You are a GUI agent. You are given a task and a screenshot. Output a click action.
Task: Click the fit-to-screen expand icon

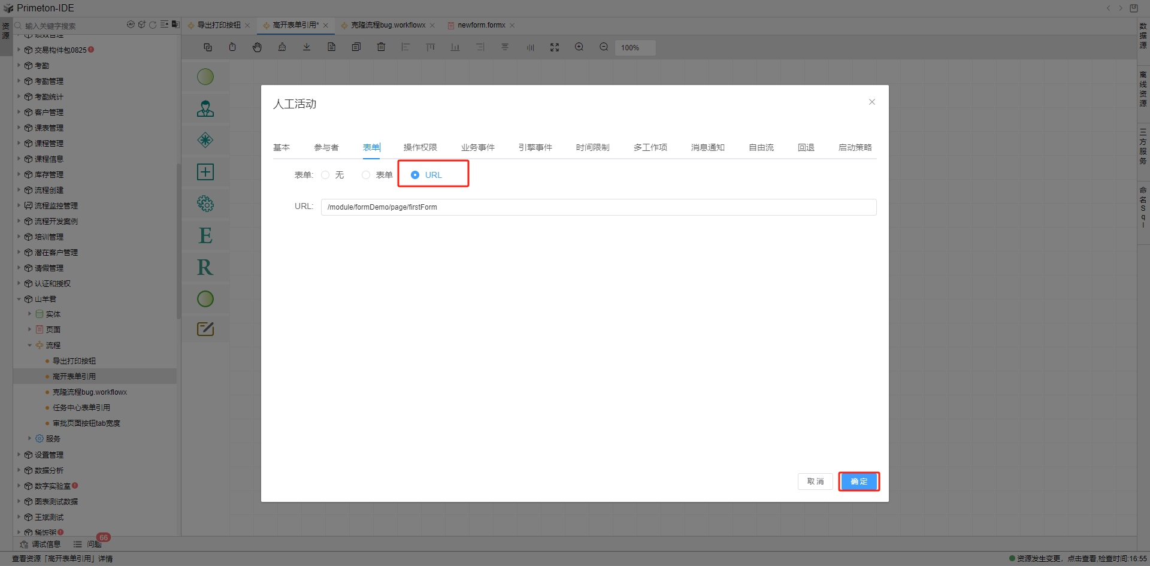tap(555, 47)
